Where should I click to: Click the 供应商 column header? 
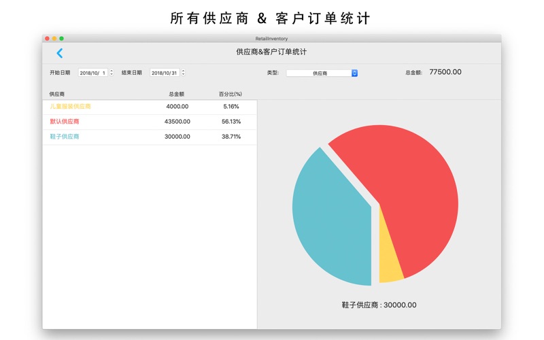57,94
